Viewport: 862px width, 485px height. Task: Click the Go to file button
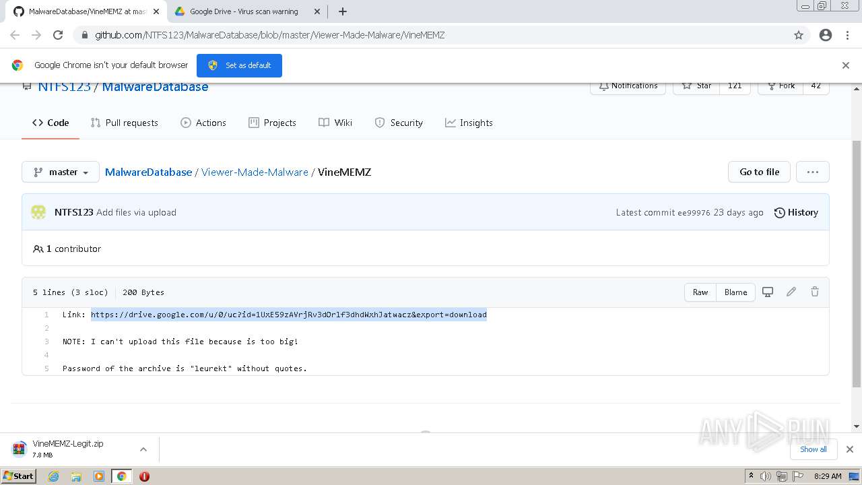[x=759, y=172]
